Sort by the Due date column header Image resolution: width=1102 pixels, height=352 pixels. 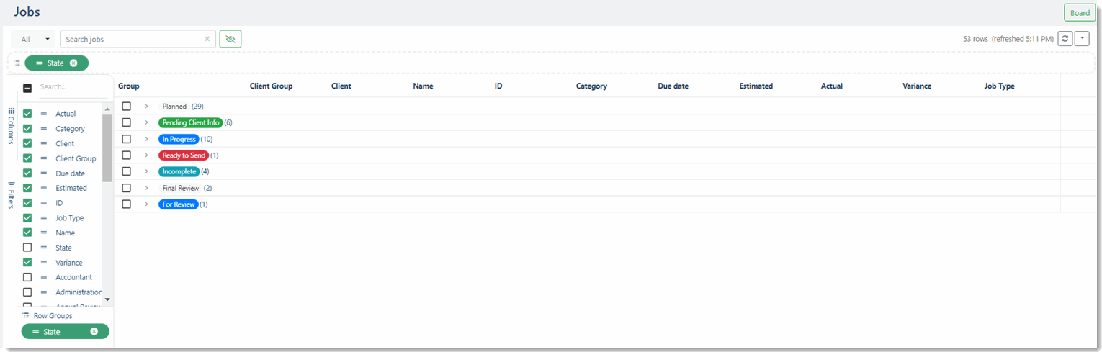[x=673, y=86]
